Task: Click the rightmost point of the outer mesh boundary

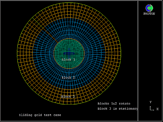Action: point(121,54)
